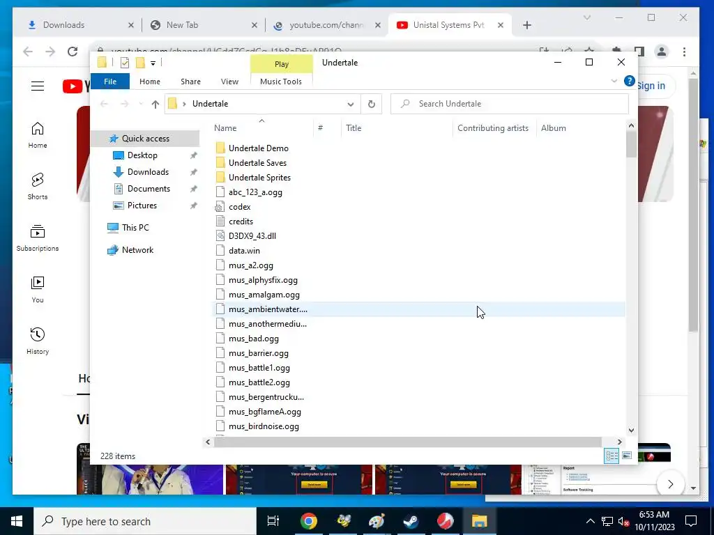Select the Undertale Demo folder
The width and height of the screenshot is (714, 535).
click(258, 148)
